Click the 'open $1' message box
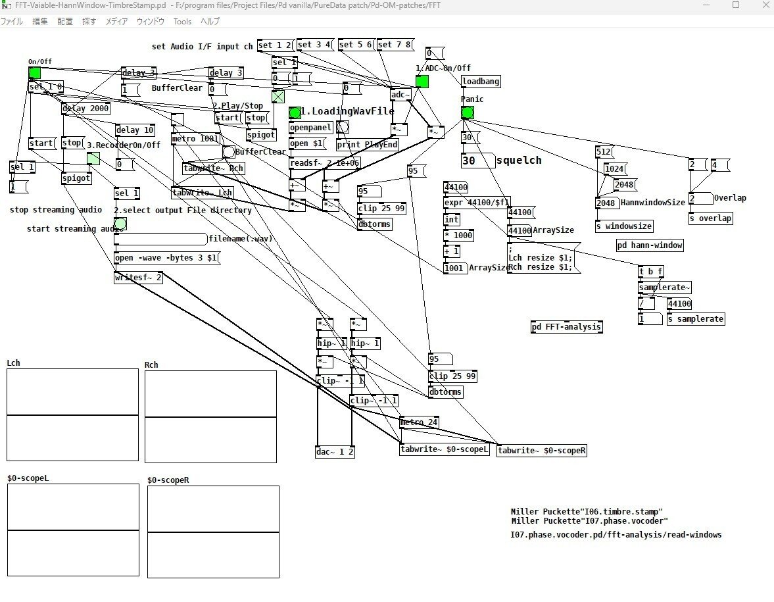 [x=308, y=143]
